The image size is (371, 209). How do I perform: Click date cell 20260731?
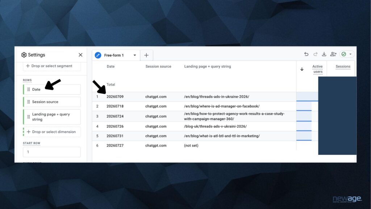coord(115,136)
